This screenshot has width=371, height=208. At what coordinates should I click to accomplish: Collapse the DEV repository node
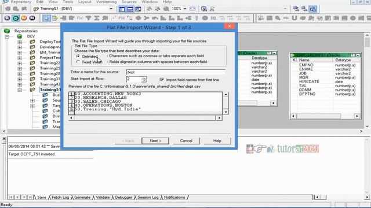pyautogui.click(x=7, y=36)
